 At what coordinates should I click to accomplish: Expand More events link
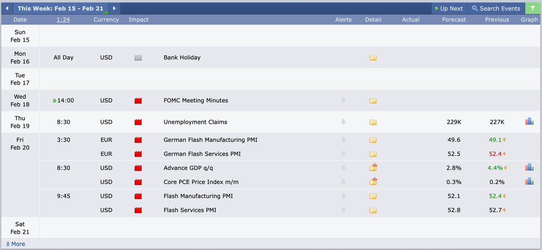click(15, 244)
